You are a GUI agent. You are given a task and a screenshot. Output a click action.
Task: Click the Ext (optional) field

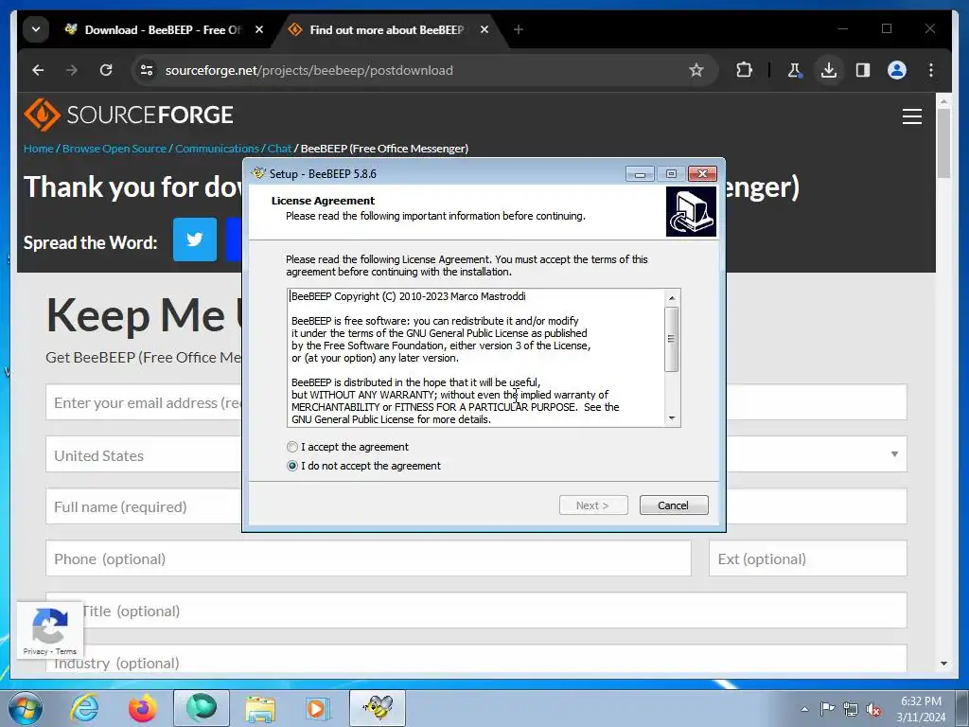[808, 559]
